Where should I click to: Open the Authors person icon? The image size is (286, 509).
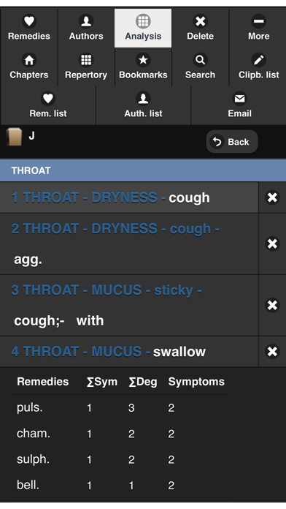coord(86,21)
